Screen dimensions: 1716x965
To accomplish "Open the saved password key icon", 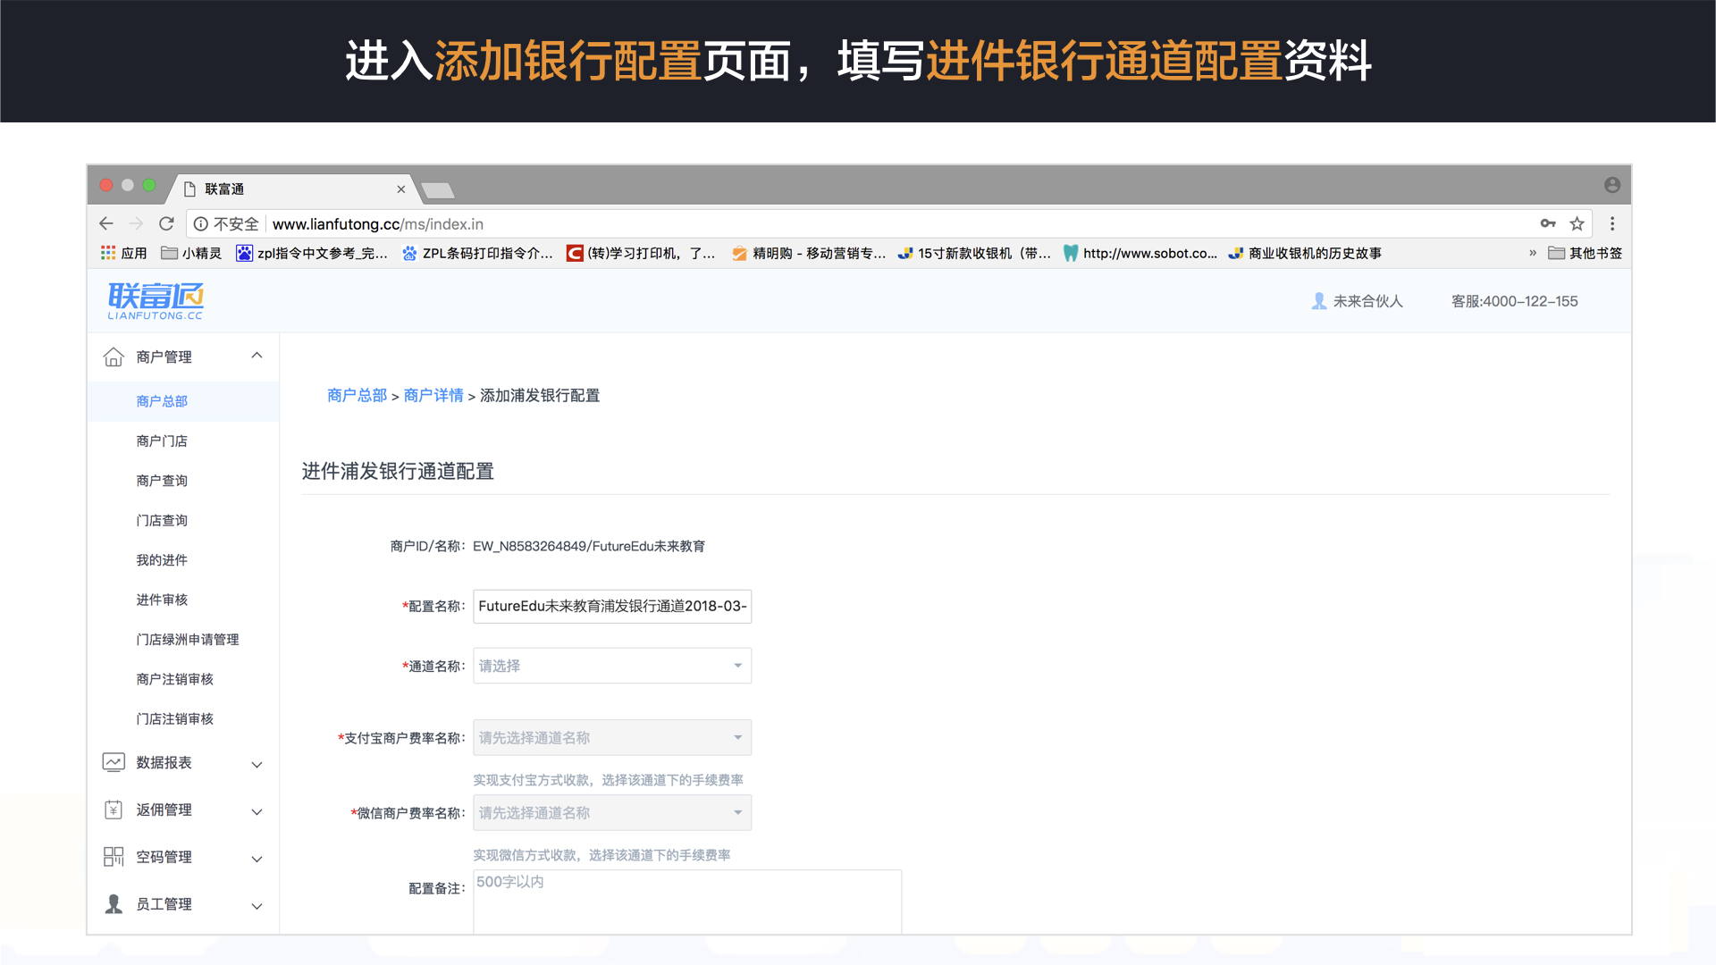I will pyautogui.click(x=1548, y=223).
